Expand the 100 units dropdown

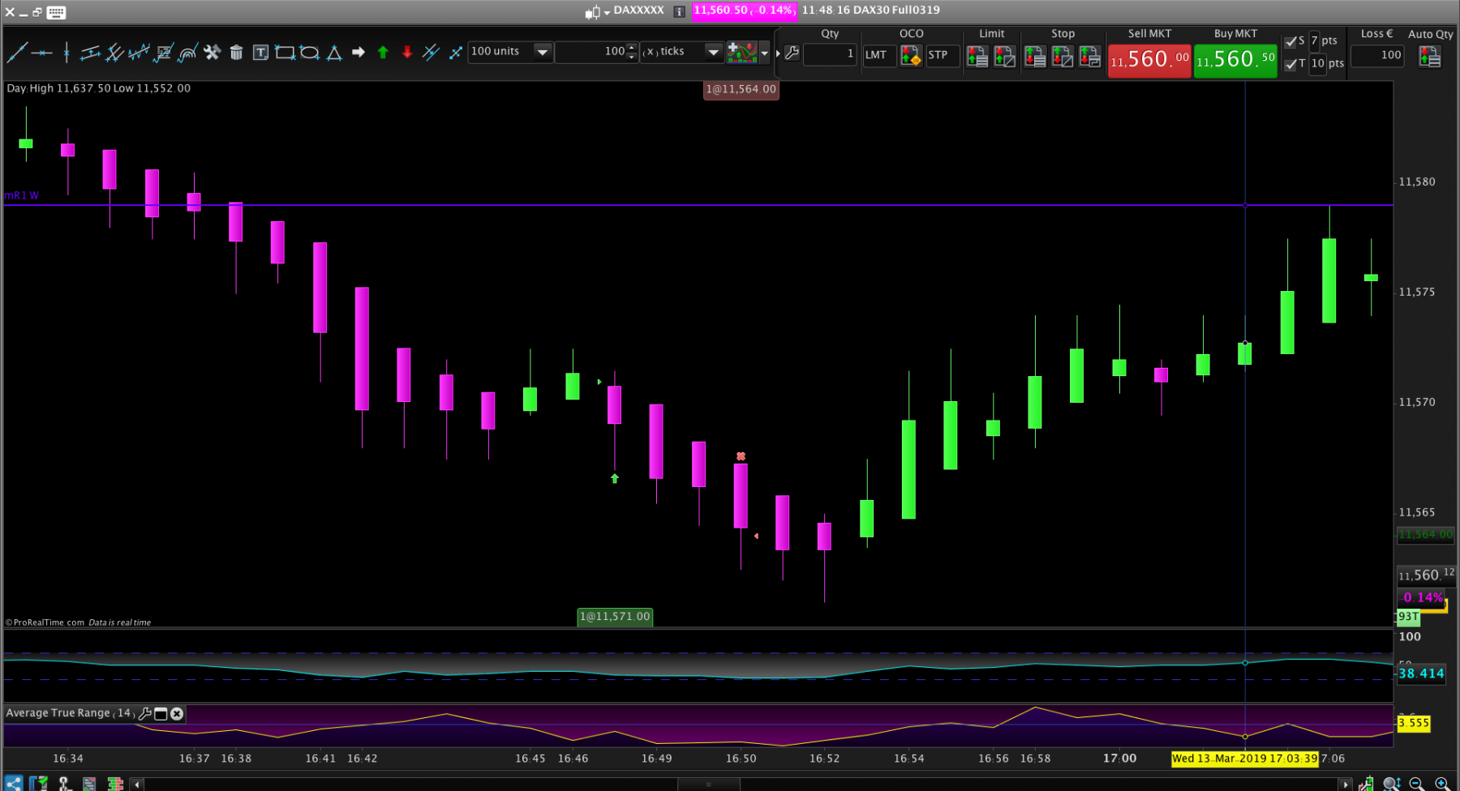pyautogui.click(x=543, y=52)
